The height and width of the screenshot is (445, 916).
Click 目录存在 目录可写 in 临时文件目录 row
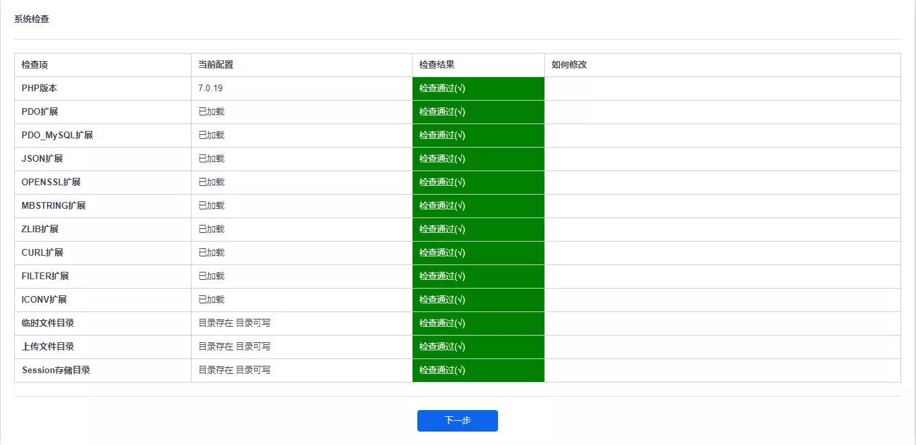coord(235,324)
